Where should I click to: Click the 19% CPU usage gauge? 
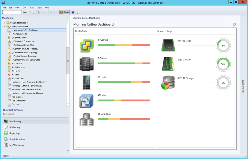tap(223, 46)
